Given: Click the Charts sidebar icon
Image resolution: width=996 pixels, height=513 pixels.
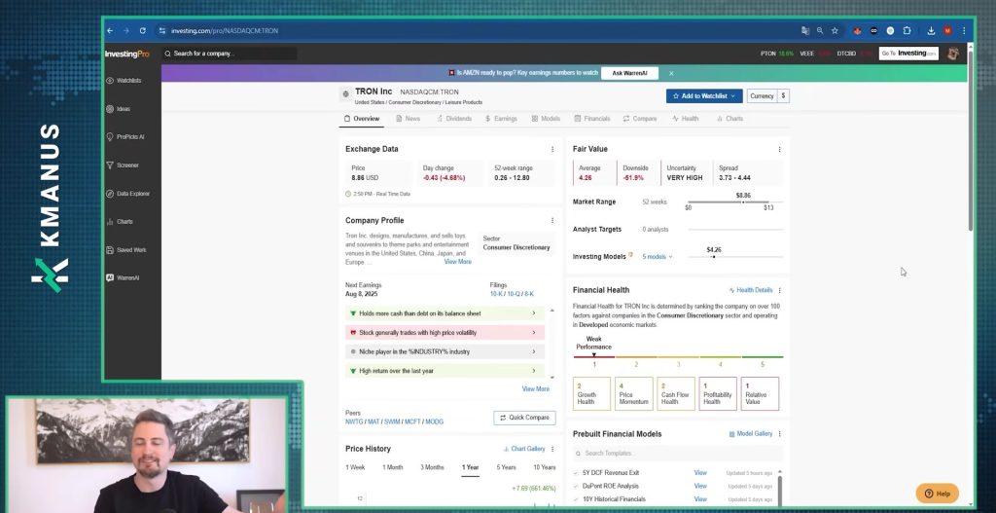Looking at the screenshot, I should click(110, 222).
